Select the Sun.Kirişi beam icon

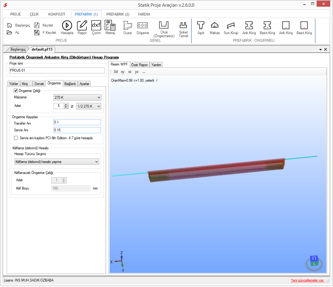click(x=231, y=26)
